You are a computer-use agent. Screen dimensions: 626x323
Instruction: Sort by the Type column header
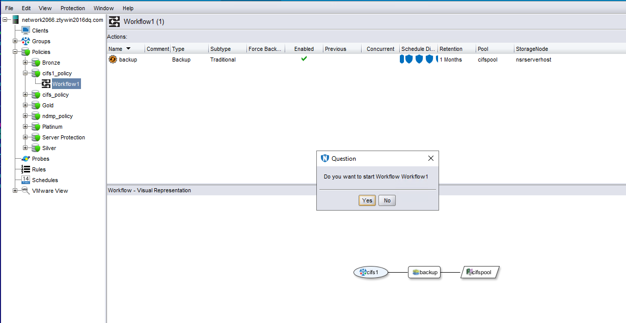pyautogui.click(x=189, y=49)
